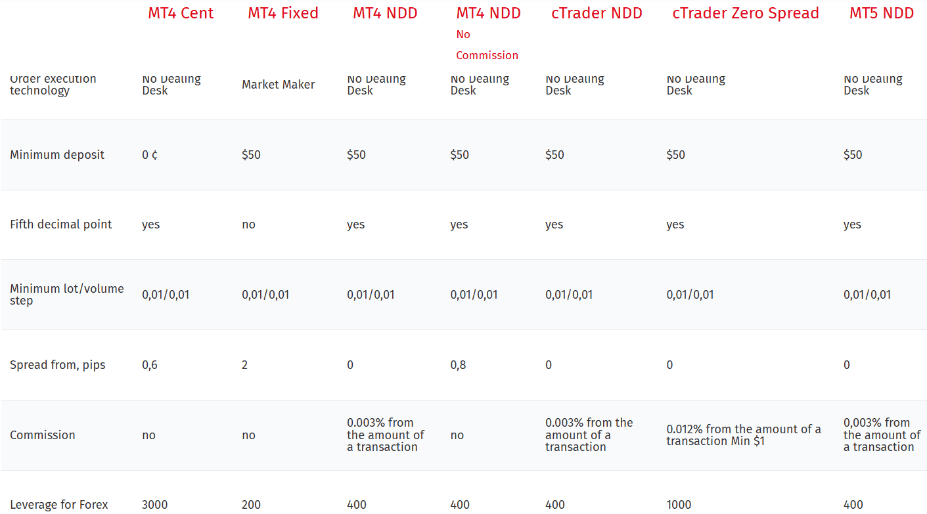This screenshot has width=927, height=514.
Task: Click the red 'No Commission' subtitle text
Action: (487, 45)
